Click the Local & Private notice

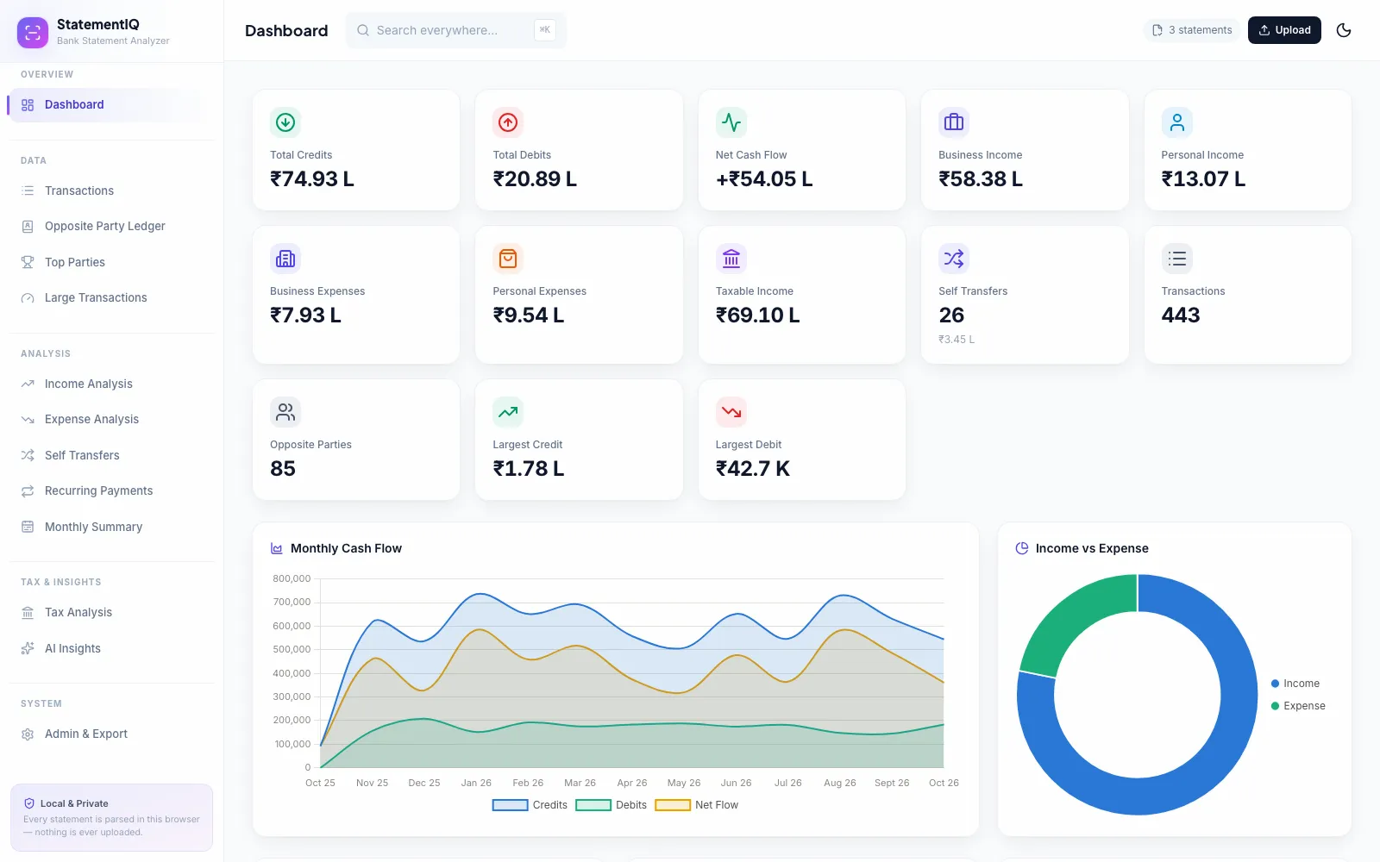click(x=111, y=817)
